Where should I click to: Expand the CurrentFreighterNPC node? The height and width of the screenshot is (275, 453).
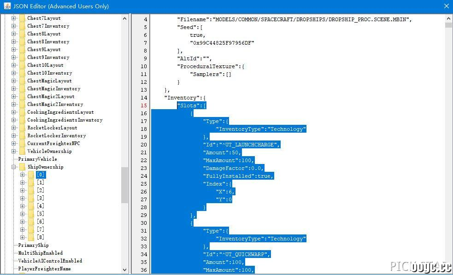point(13,143)
